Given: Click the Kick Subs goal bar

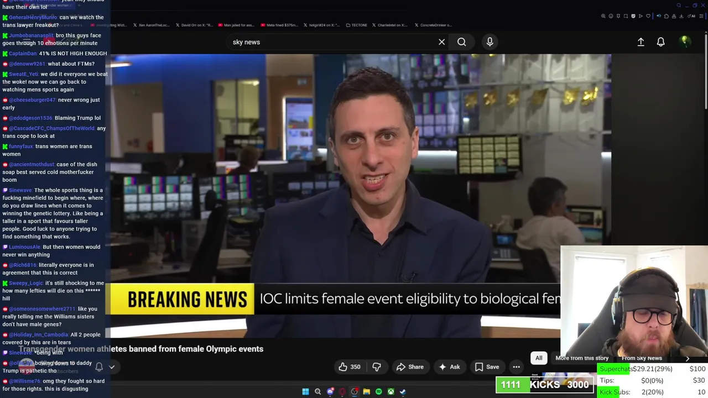Looking at the screenshot, I should 652,392.
